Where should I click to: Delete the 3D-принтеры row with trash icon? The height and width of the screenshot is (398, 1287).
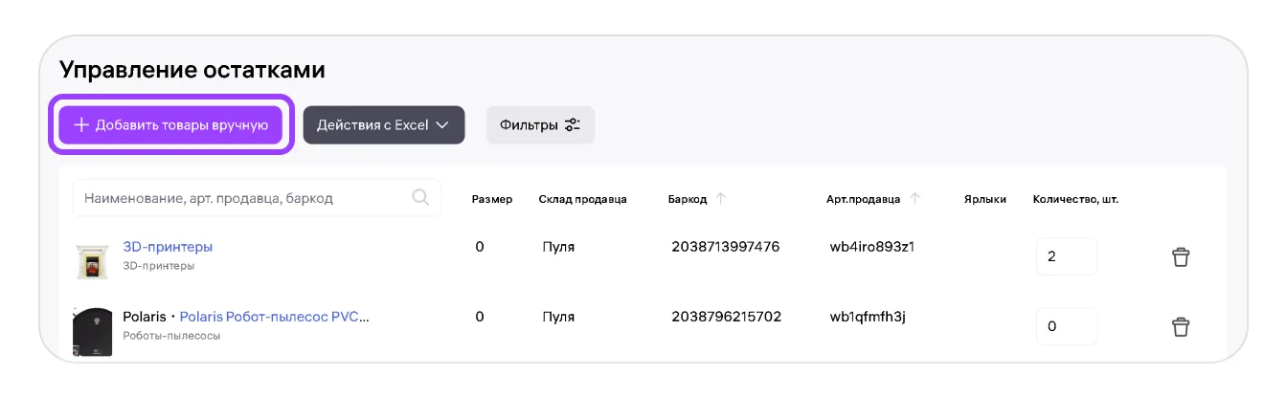click(x=1181, y=257)
